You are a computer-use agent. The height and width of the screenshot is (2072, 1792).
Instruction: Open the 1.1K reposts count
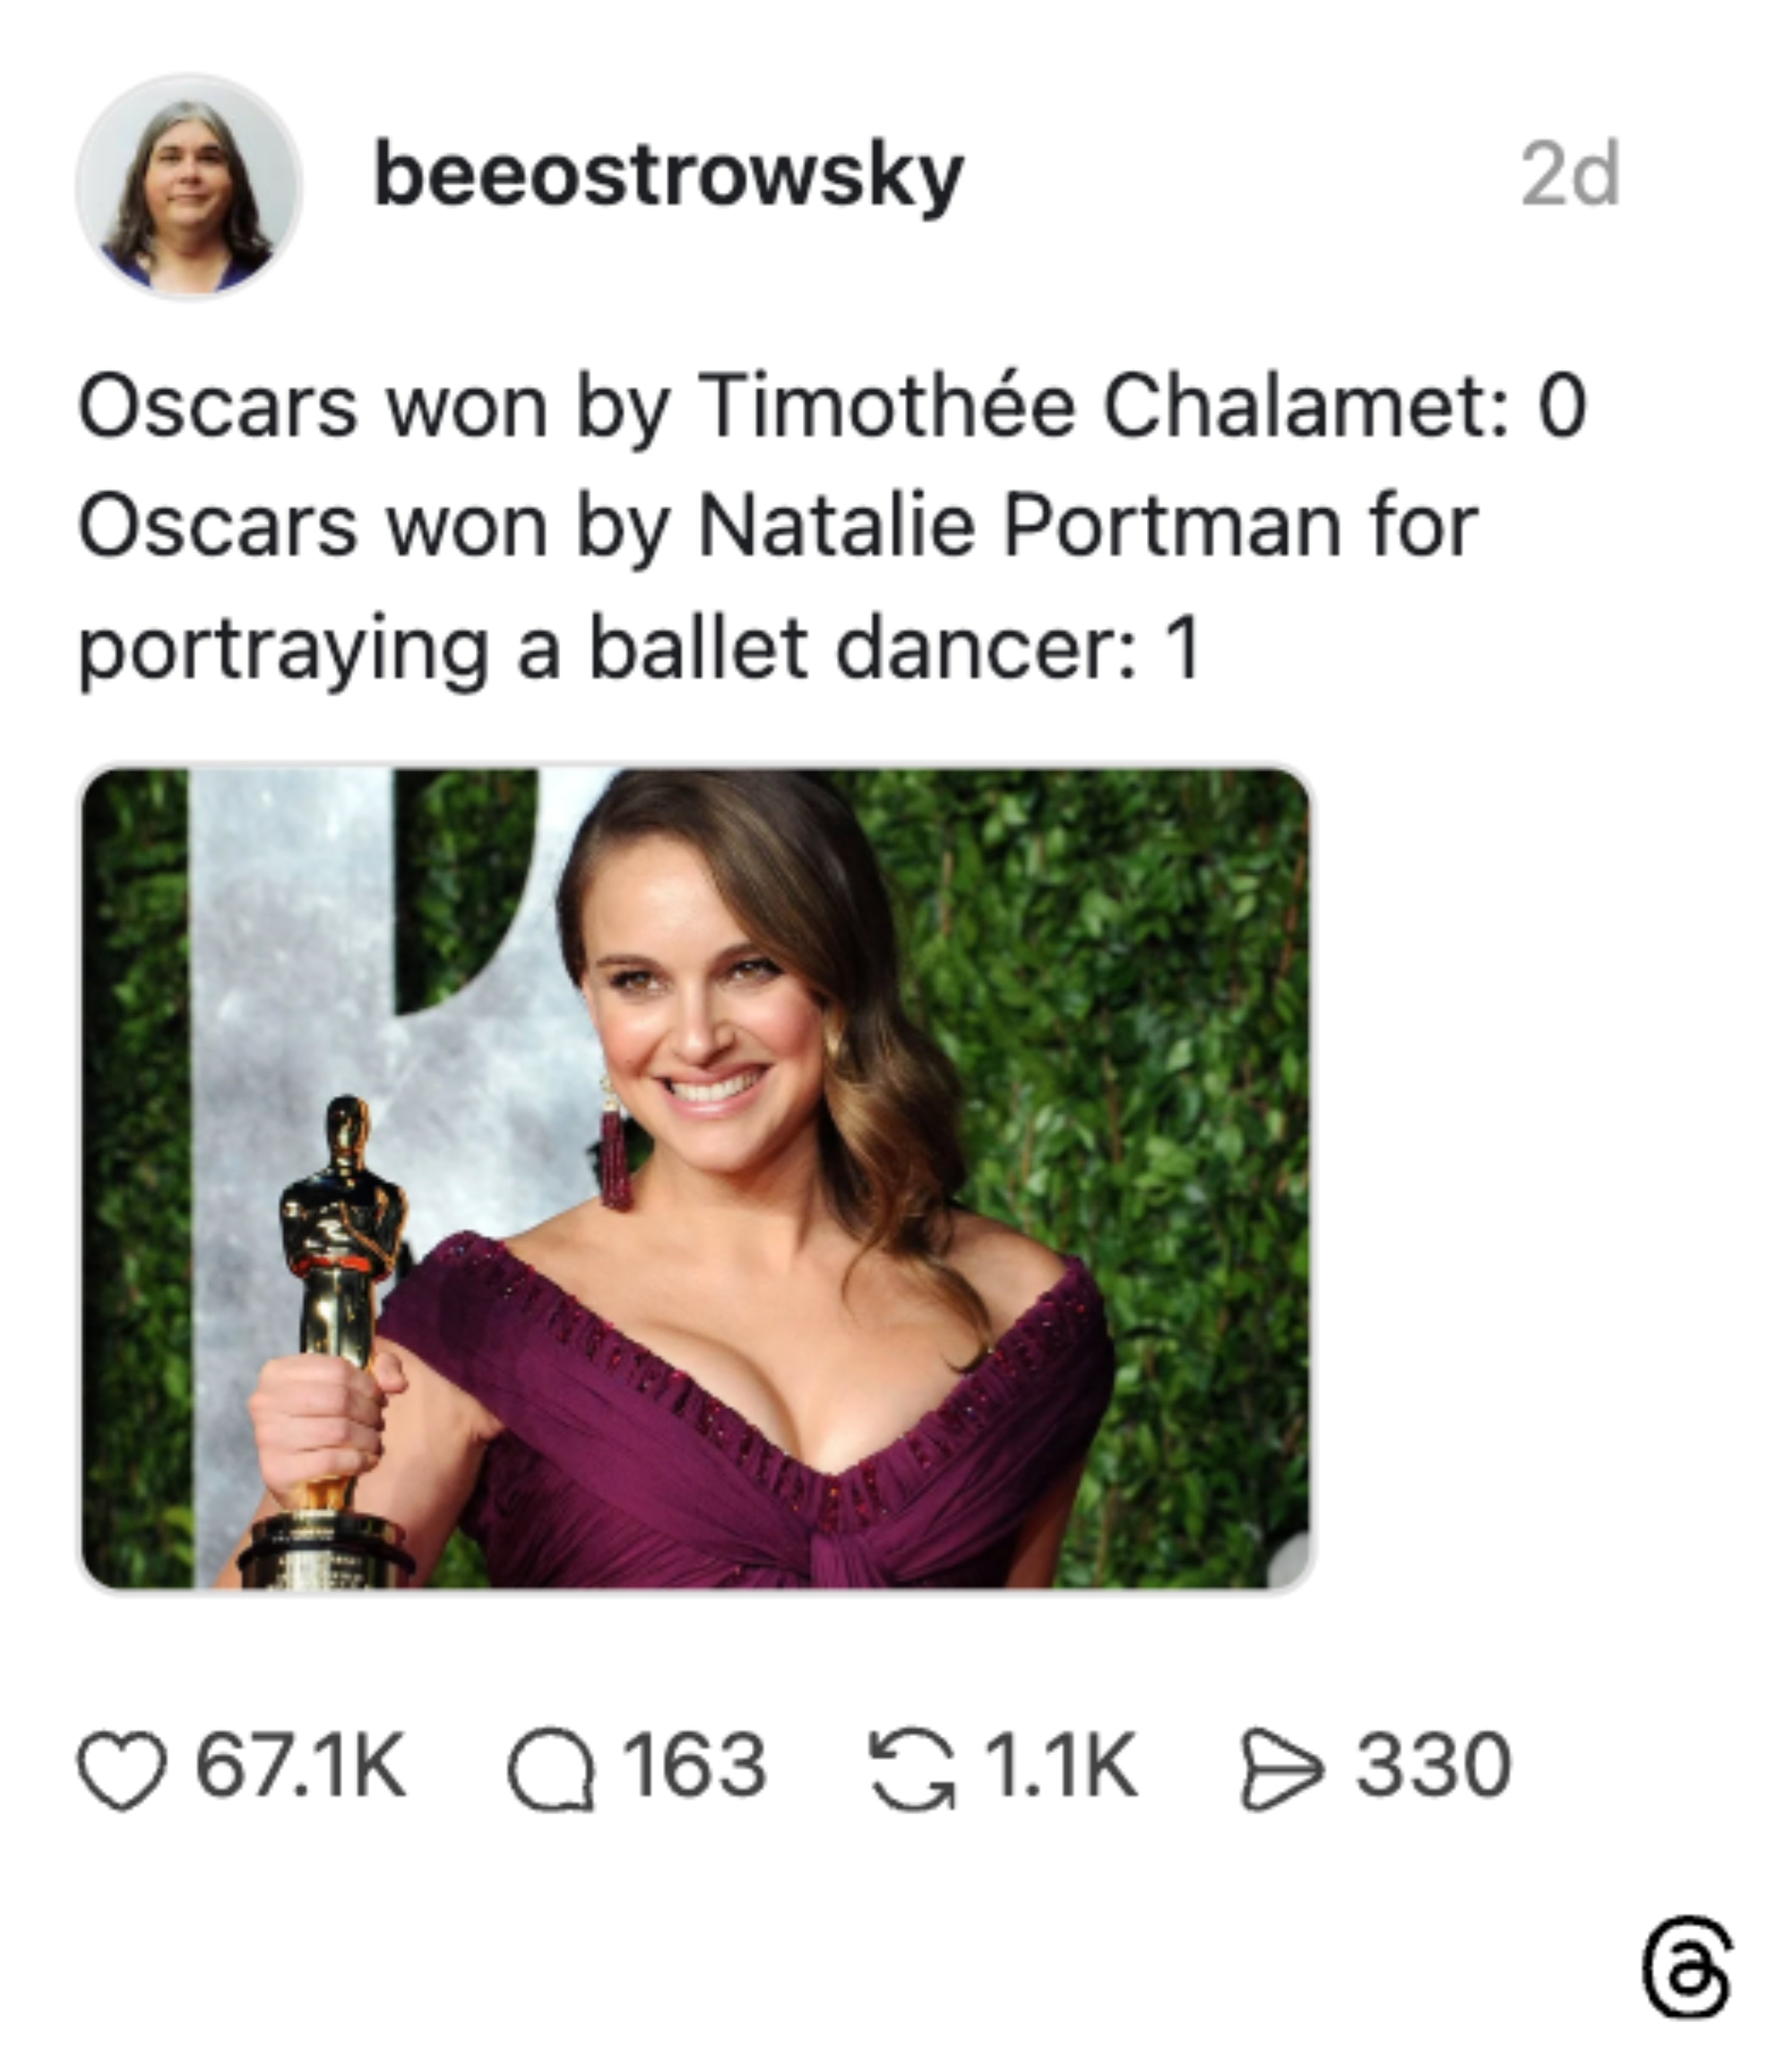(x=1061, y=1767)
